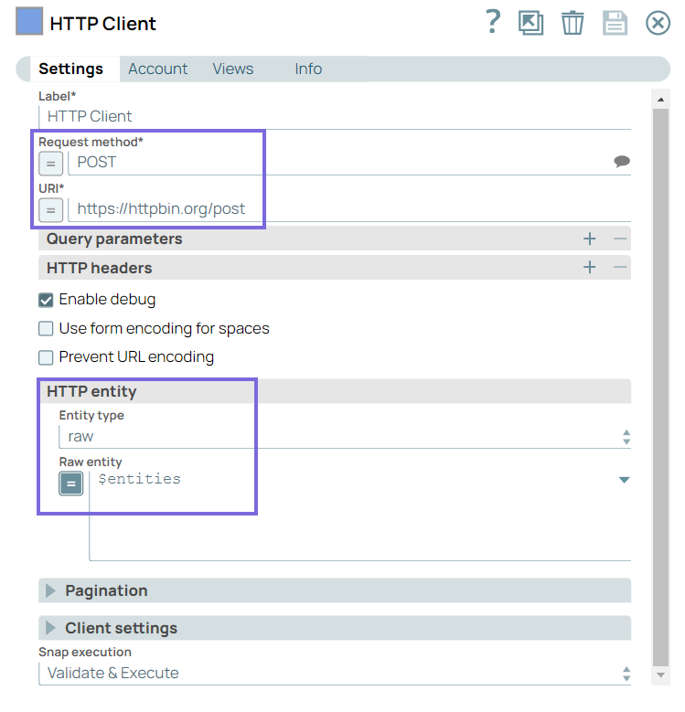Image resolution: width=685 pixels, height=712 pixels.
Task: Click the Label text input field
Action: [x=335, y=116]
